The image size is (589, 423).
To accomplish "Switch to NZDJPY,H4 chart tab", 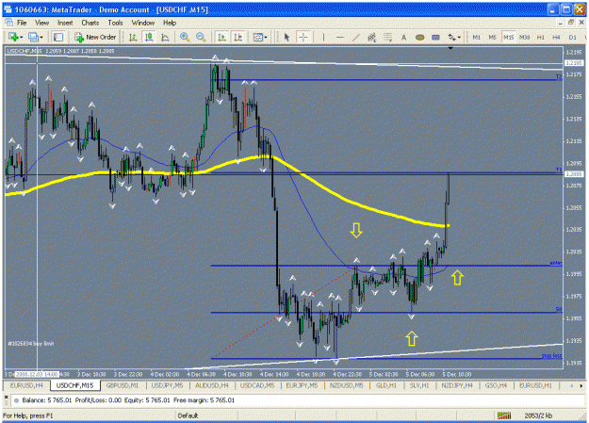I will [x=457, y=385].
